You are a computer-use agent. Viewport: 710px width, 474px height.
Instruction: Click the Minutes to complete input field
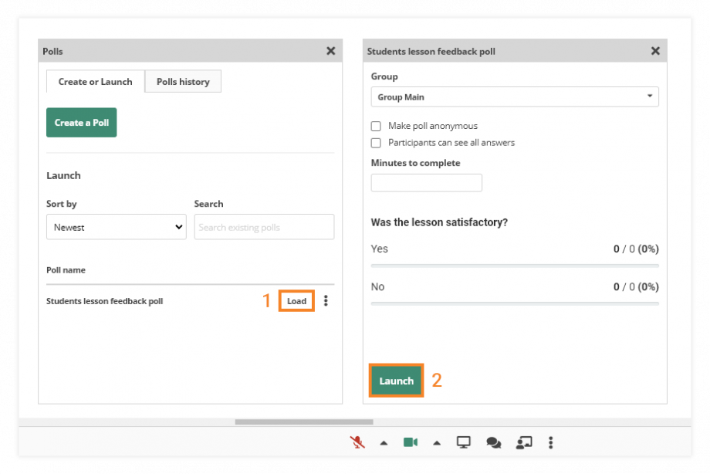click(x=426, y=182)
